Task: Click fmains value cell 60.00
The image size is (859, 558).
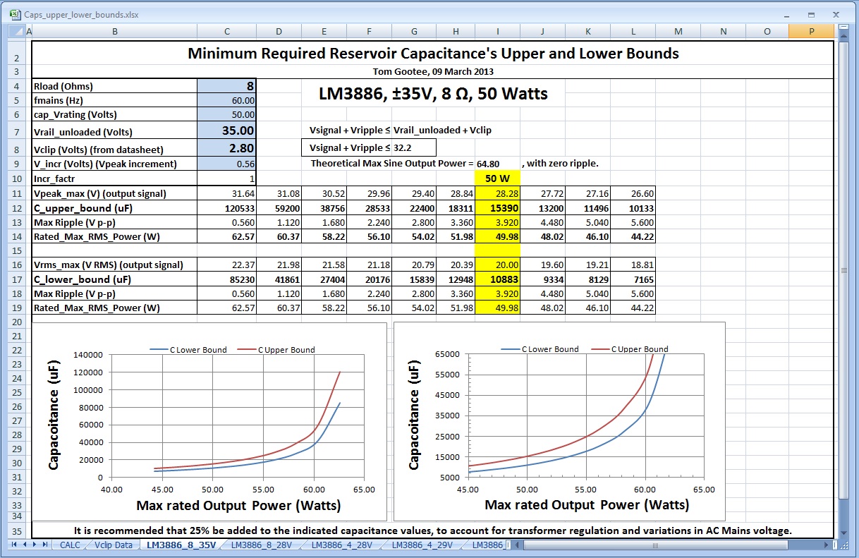Action: (226, 100)
